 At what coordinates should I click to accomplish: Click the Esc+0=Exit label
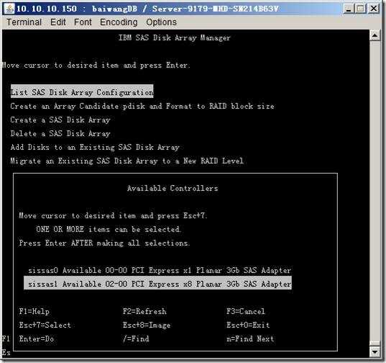248,325
